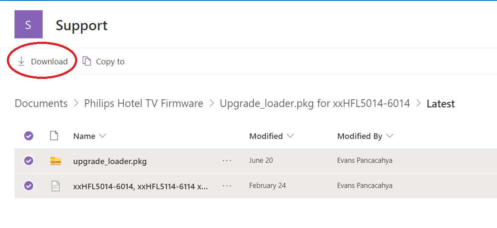
Task: Click the xxHFL5014-6014 document file icon
Action: tap(55, 186)
